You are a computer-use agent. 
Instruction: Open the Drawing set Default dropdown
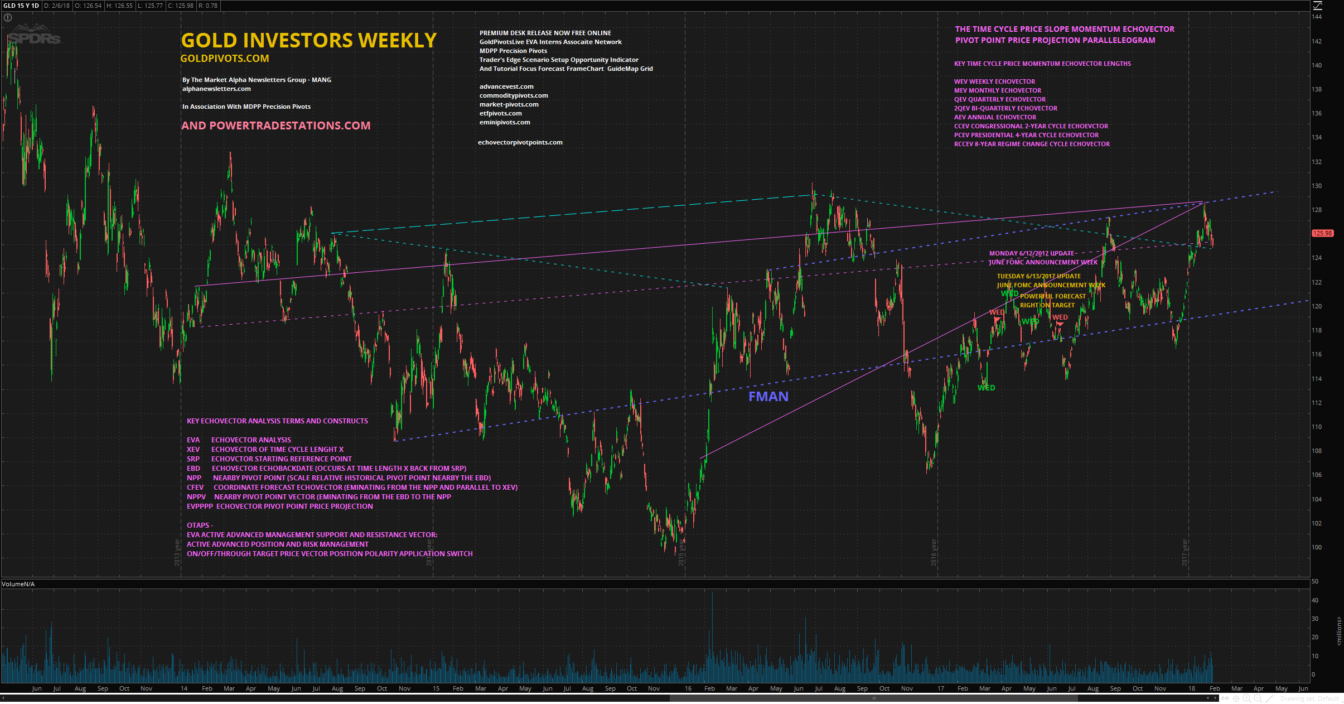(x=1309, y=698)
